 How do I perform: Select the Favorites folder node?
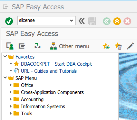[25, 57]
